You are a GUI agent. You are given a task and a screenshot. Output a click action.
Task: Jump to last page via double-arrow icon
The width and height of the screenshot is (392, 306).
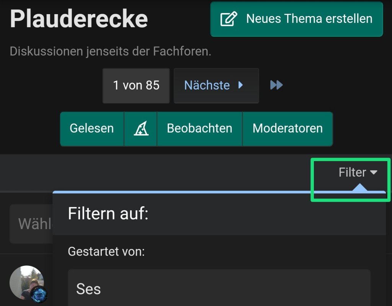pyautogui.click(x=276, y=85)
